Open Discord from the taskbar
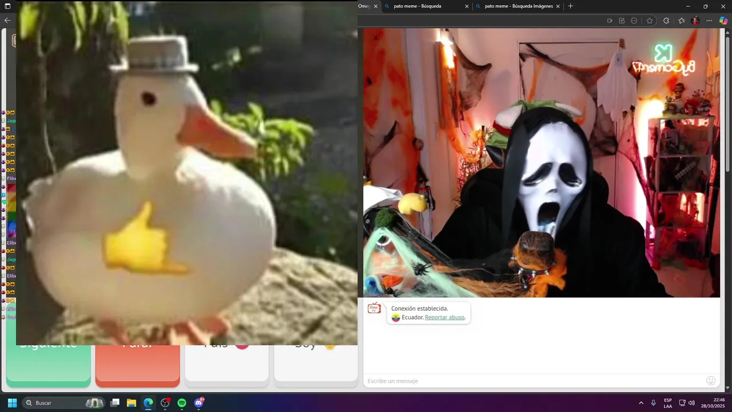732x412 pixels. pos(199,403)
